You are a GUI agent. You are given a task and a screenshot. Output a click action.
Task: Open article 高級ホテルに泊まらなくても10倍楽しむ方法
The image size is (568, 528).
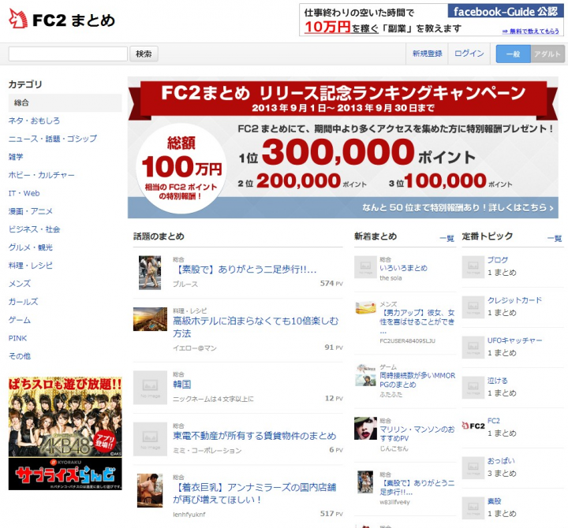[x=256, y=327]
